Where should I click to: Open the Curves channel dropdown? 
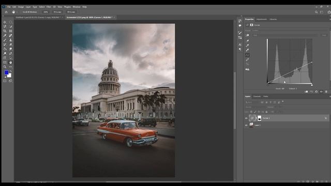[285, 35]
